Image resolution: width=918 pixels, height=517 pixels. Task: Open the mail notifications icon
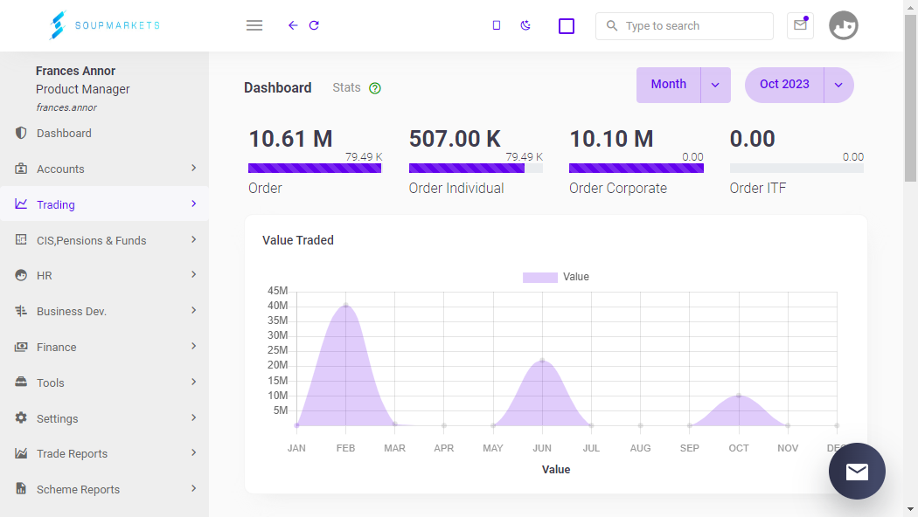800,25
